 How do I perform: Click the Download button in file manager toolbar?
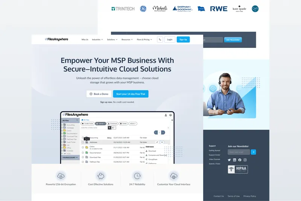click(x=112, y=123)
